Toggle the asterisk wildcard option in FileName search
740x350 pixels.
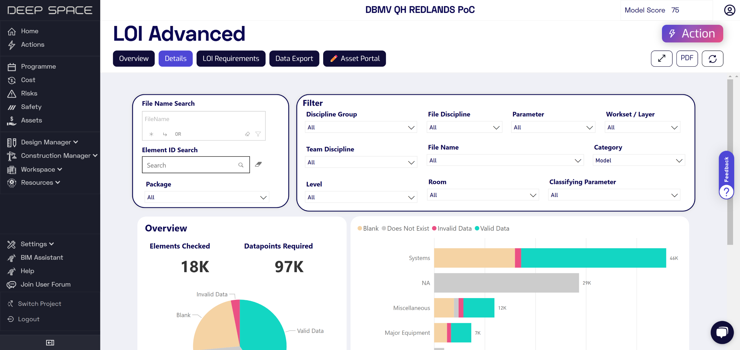point(151,134)
